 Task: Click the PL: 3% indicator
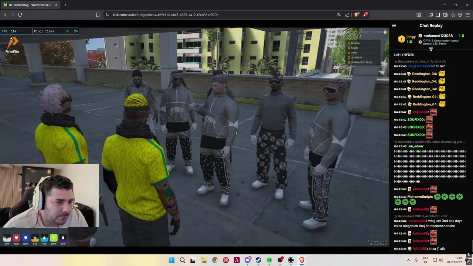(x=72, y=31)
